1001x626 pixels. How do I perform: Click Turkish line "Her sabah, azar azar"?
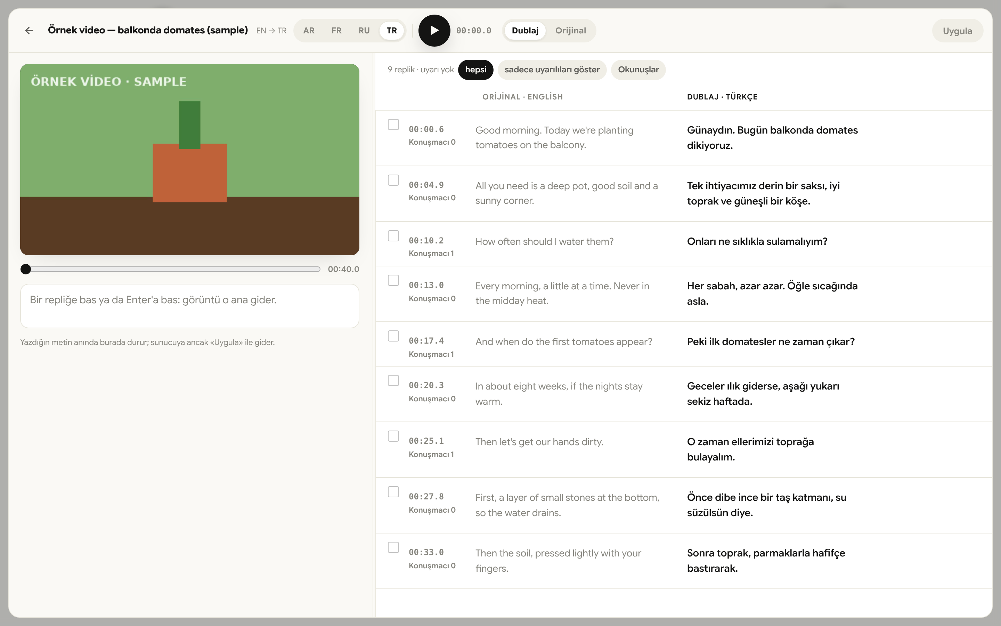coord(772,294)
